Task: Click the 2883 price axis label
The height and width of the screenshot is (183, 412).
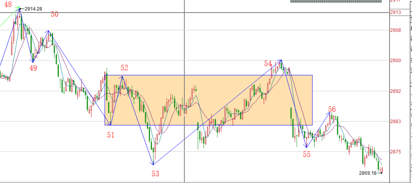Action: point(395,121)
